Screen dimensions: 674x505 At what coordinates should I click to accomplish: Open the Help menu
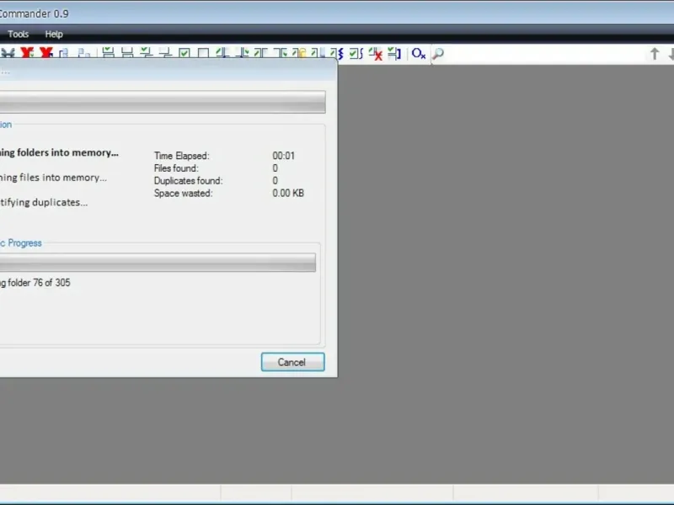point(54,34)
